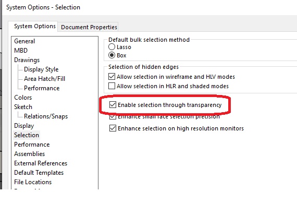Select Area Hatch/Fill option

click(44, 79)
